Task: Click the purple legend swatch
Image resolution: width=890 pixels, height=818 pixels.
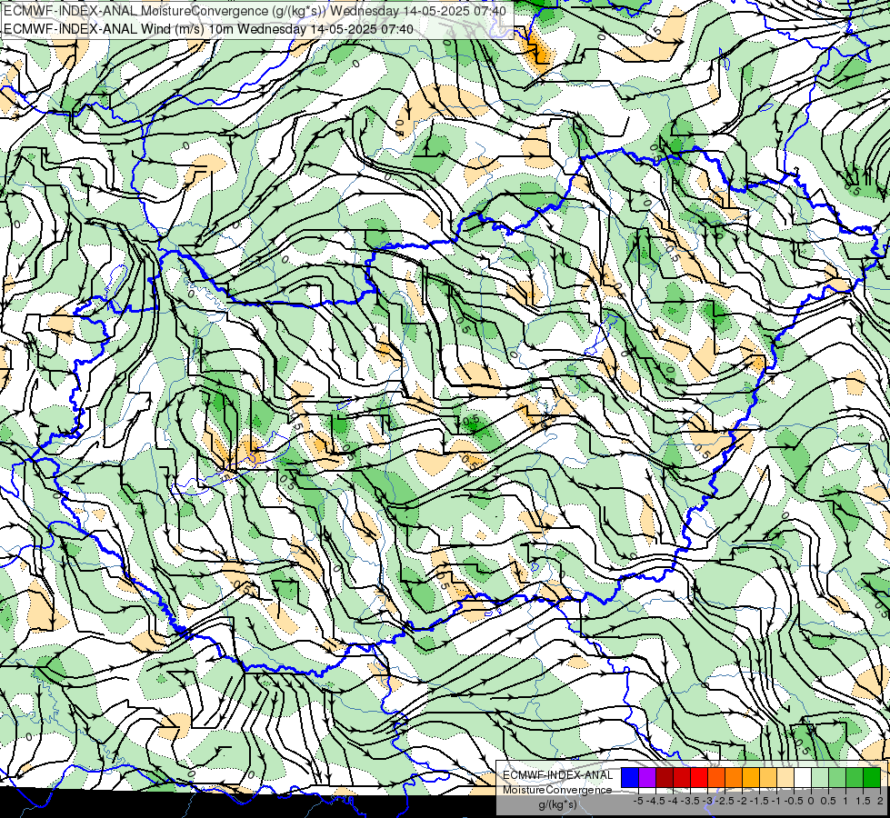Action: point(647,777)
